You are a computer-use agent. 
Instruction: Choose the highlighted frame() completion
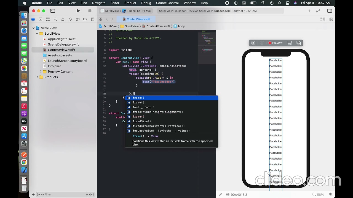[x=172, y=98]
